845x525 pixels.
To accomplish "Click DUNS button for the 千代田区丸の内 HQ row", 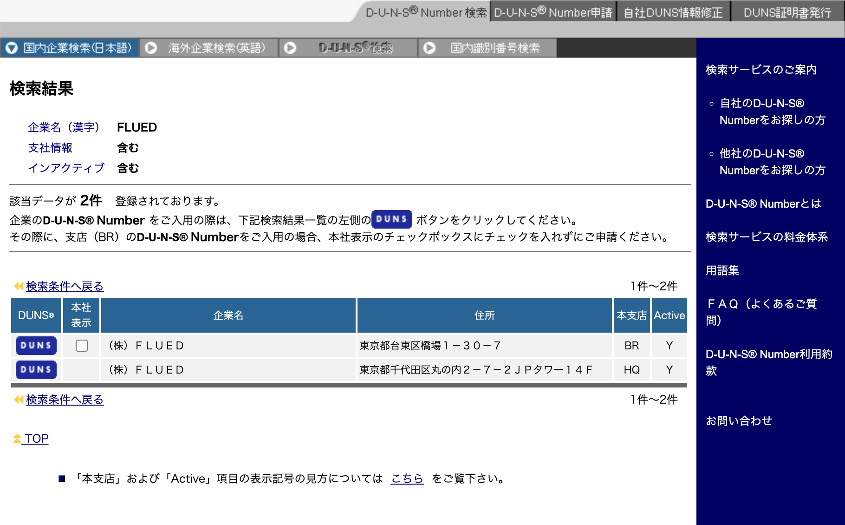I will (x=36, y=370).
